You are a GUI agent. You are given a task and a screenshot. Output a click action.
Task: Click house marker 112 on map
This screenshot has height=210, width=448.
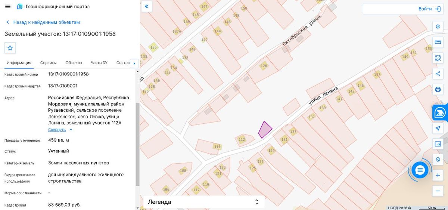[x=242, y=140]
